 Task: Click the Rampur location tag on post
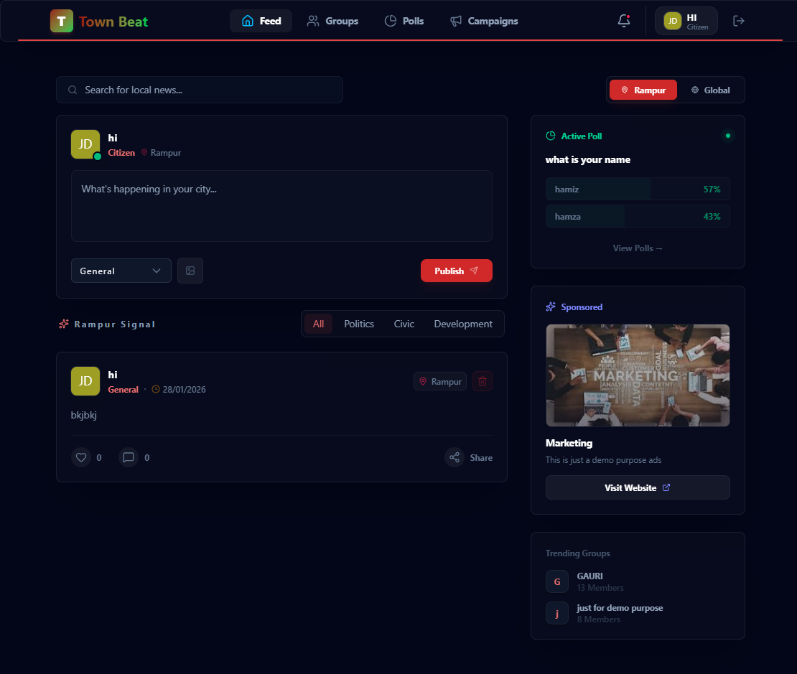click(440, 381)
